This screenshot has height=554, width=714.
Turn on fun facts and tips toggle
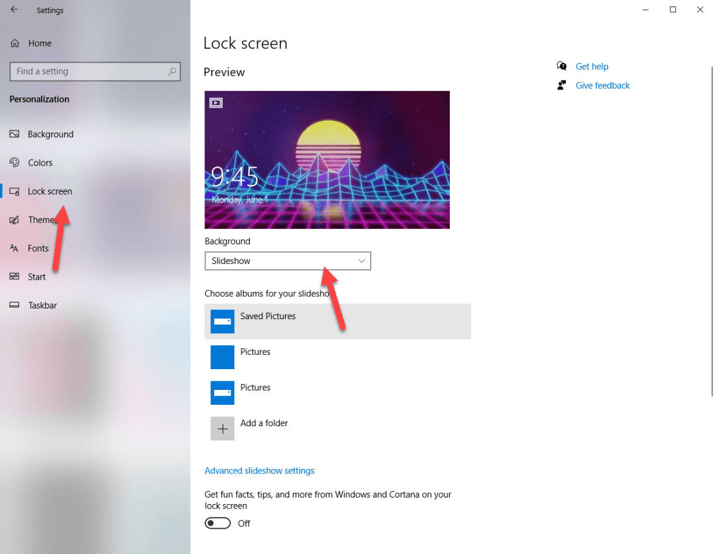tap(217, 523)
